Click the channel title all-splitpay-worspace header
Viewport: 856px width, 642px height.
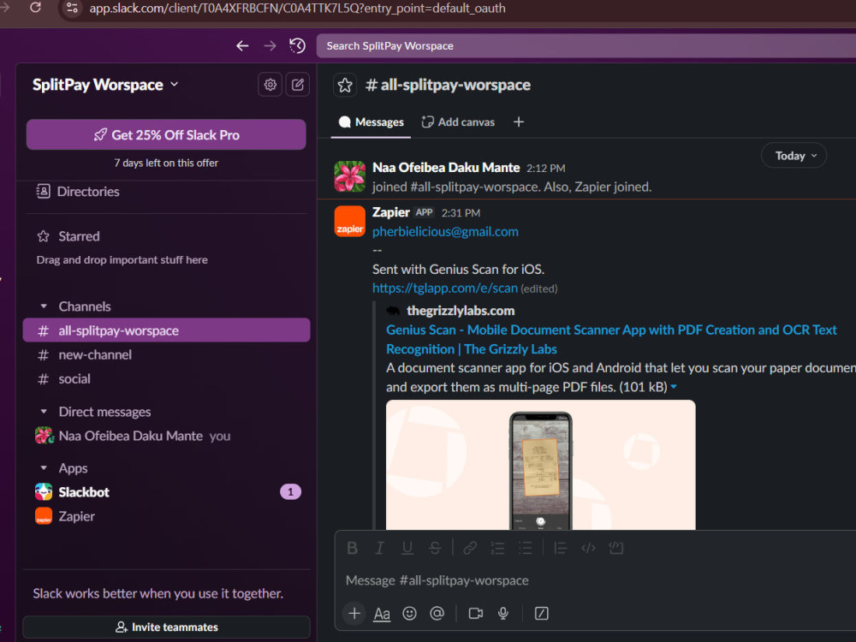(x=449, y=85)
